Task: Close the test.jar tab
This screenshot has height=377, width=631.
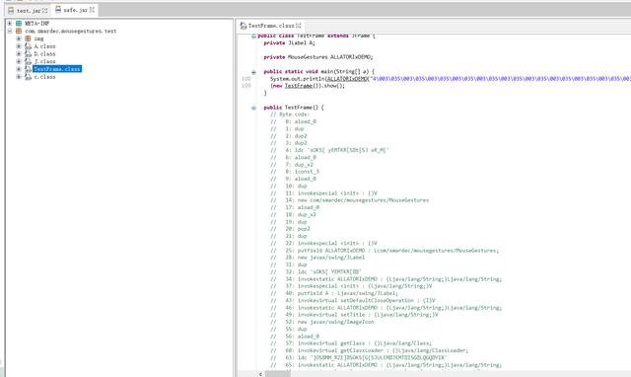Action: tap(44, 11)
